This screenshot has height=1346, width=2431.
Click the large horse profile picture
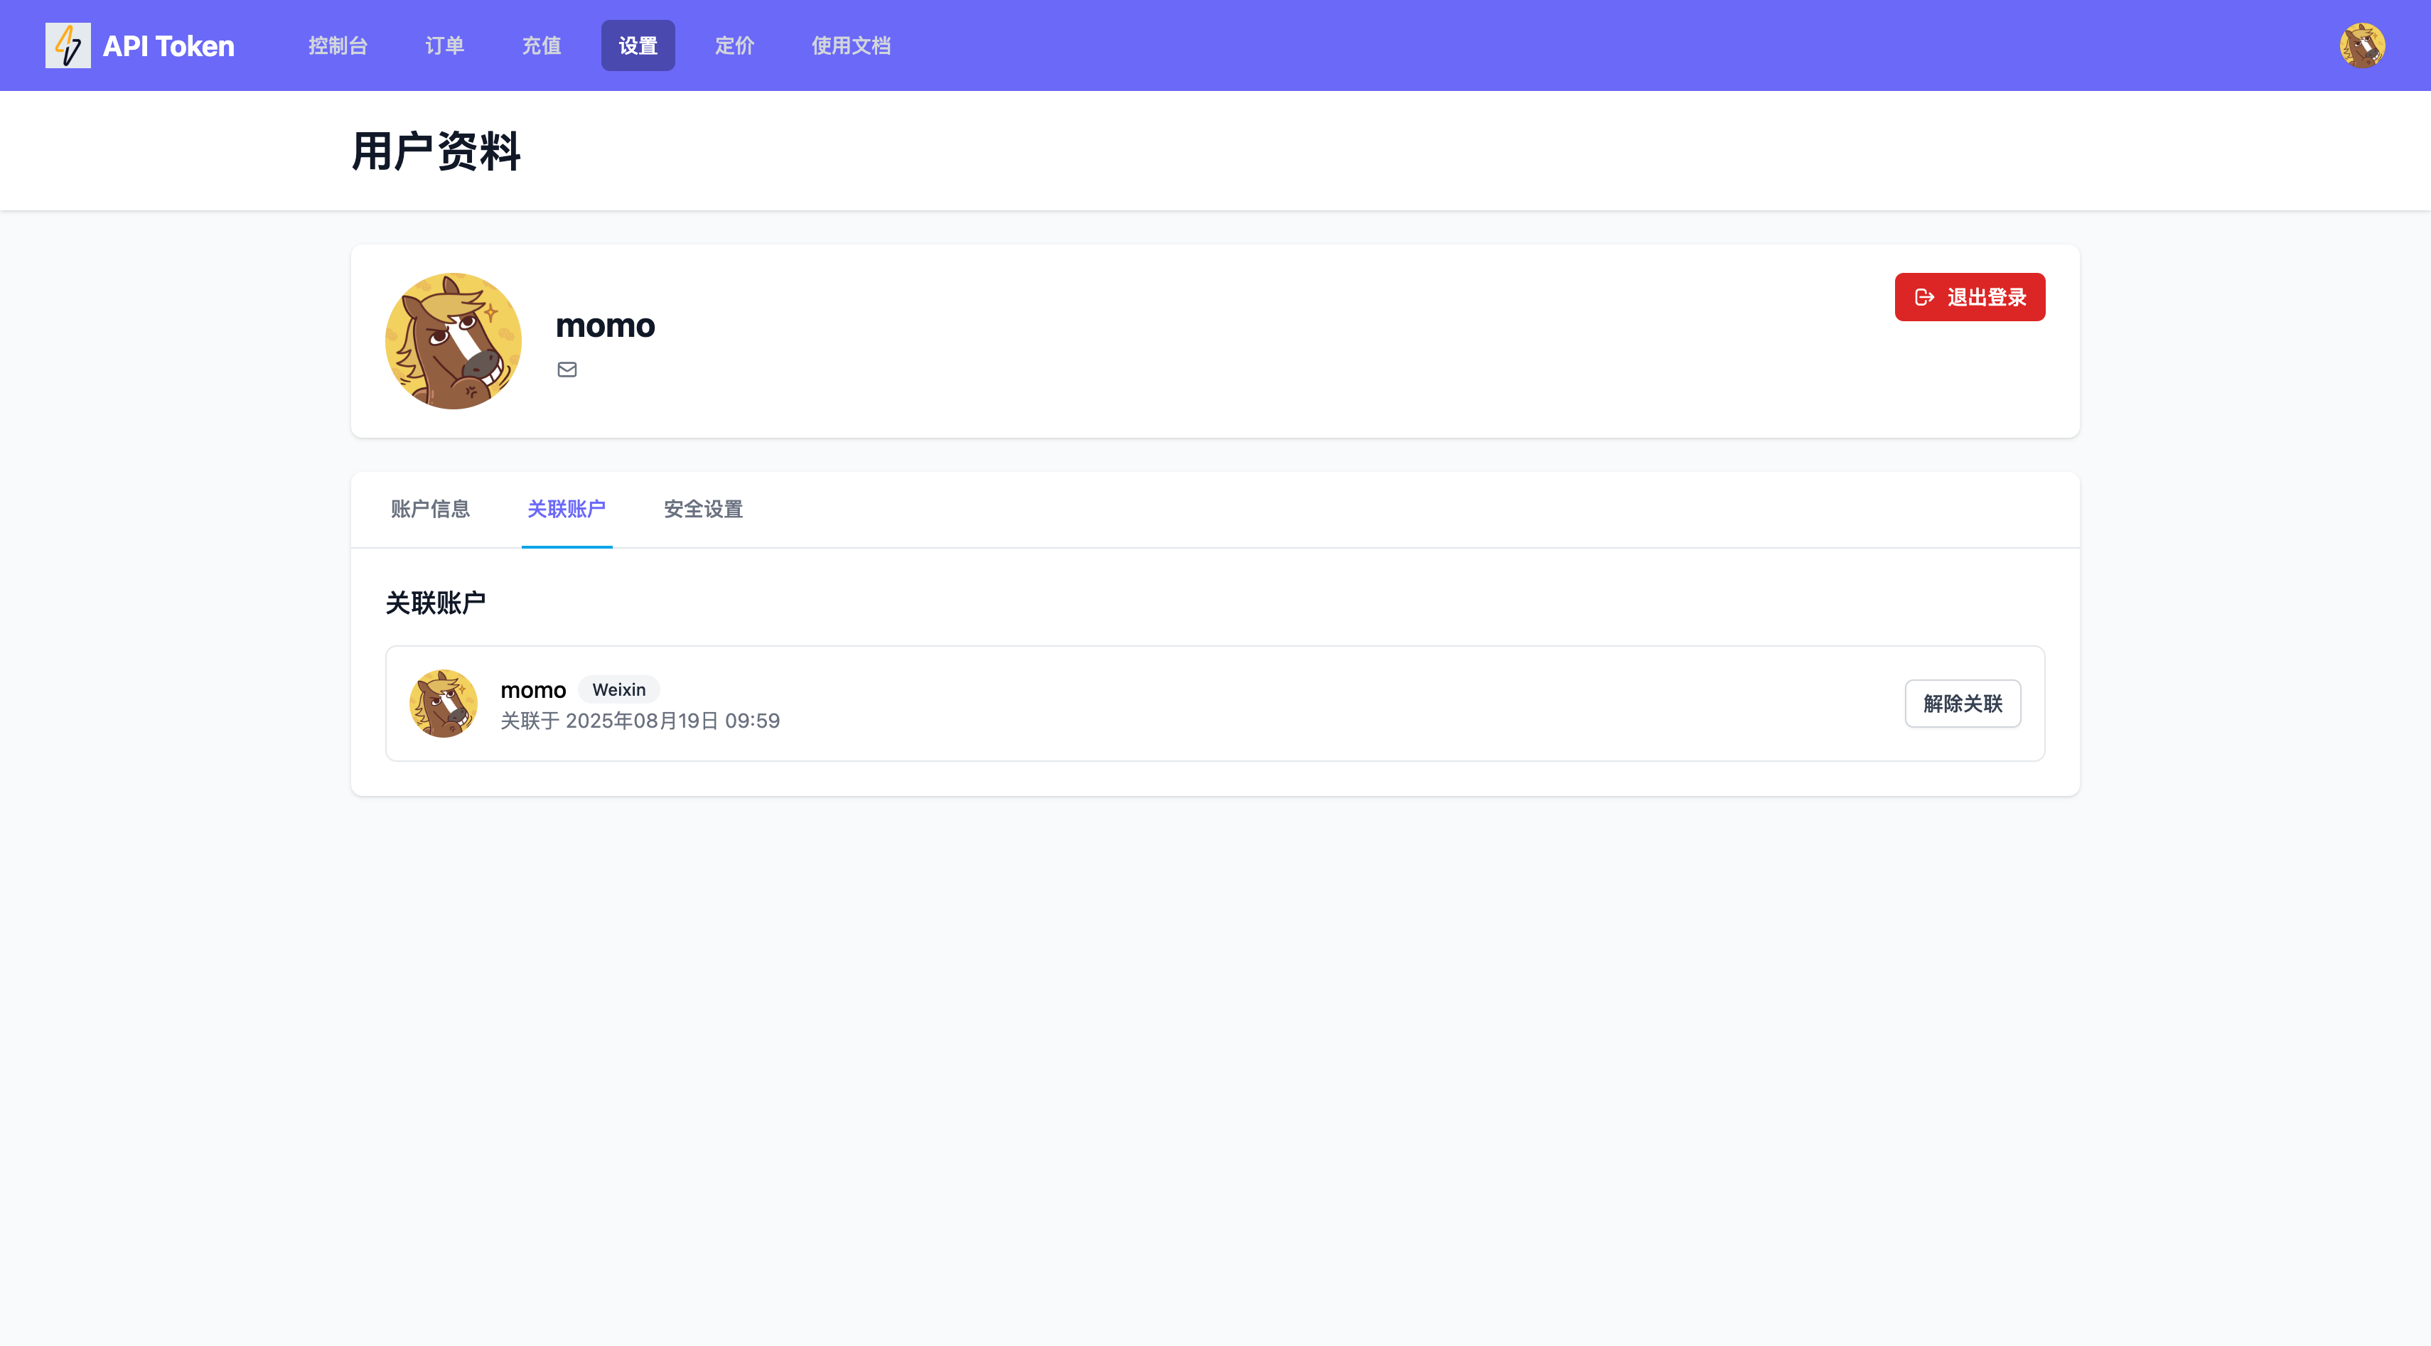tap(453, 340)
